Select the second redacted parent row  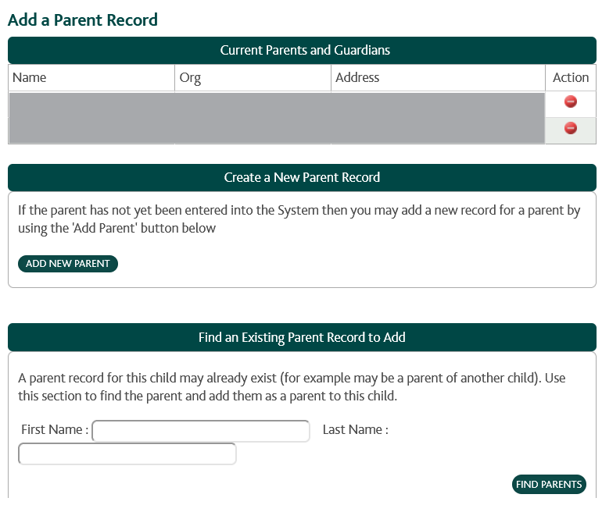[277, 130]
